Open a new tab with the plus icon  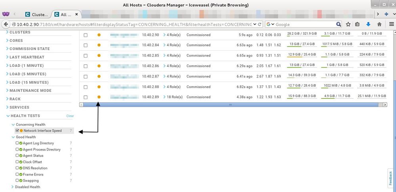coord(386,14)
